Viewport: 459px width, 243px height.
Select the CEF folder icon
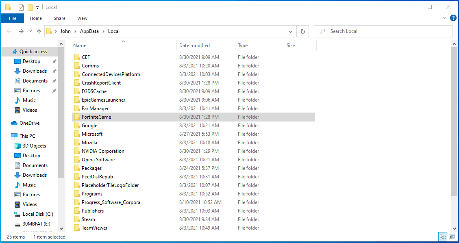[77, 57]
